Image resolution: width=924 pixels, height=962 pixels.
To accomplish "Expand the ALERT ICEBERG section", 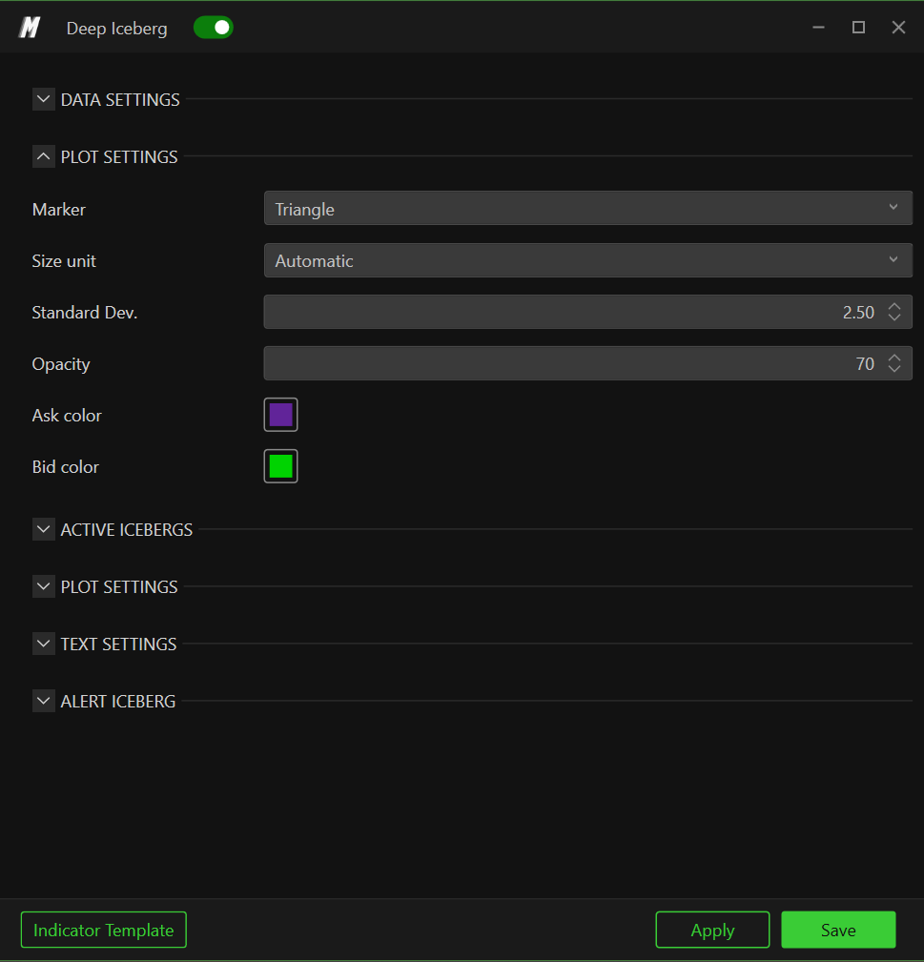I will pos(43,701).
